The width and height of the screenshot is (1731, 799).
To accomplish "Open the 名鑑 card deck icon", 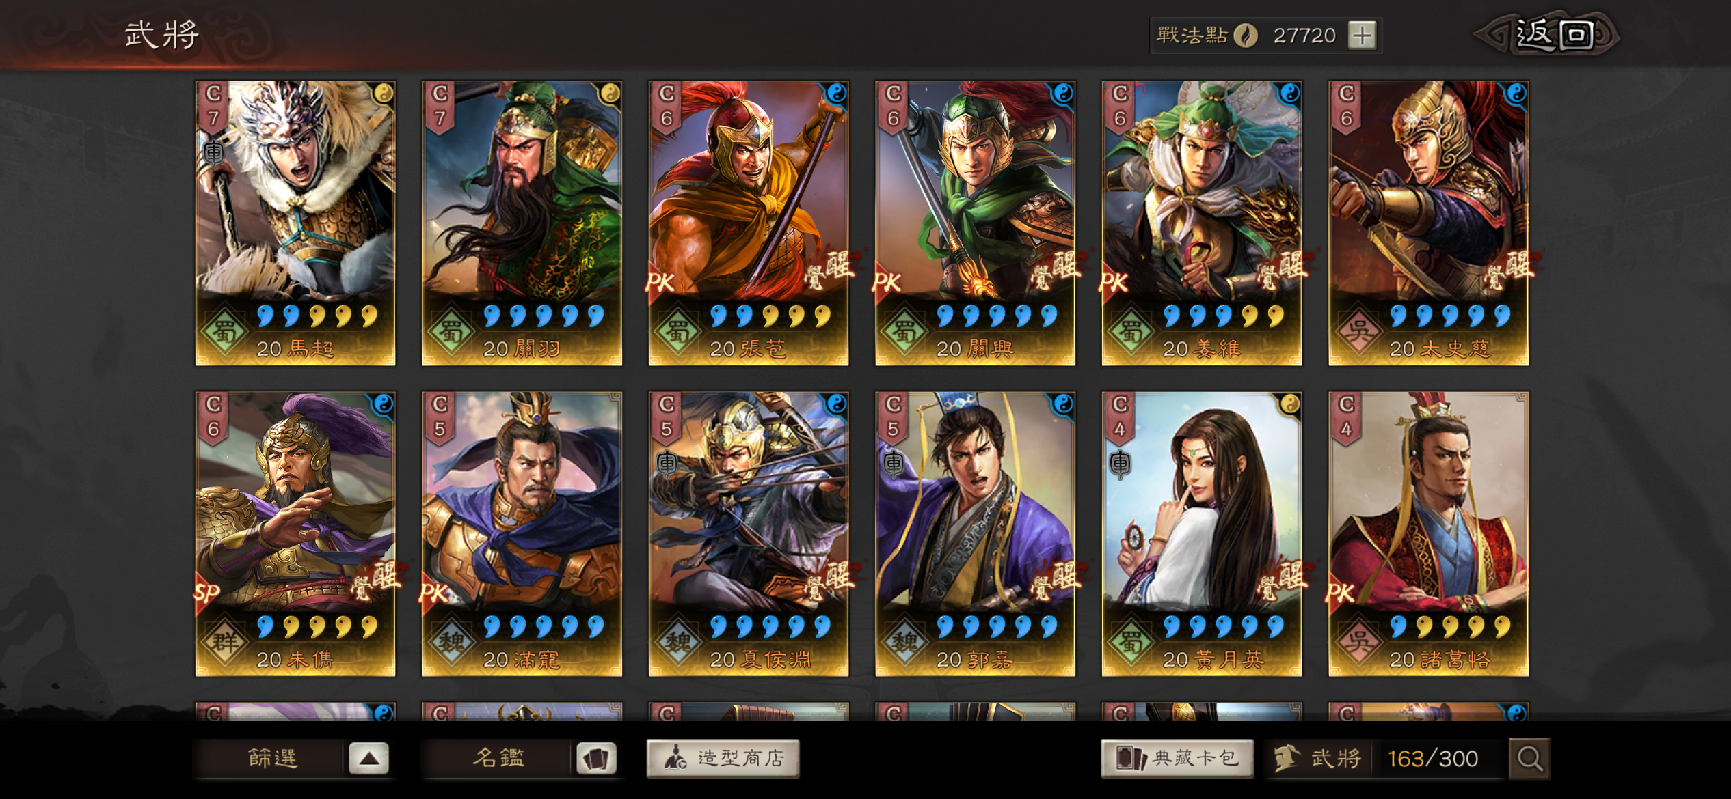I will (595, 758).
